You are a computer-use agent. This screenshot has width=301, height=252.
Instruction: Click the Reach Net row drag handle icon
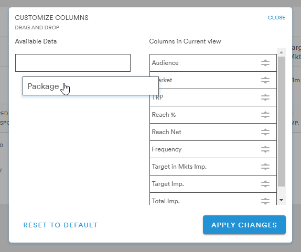[x=265, y=132]
